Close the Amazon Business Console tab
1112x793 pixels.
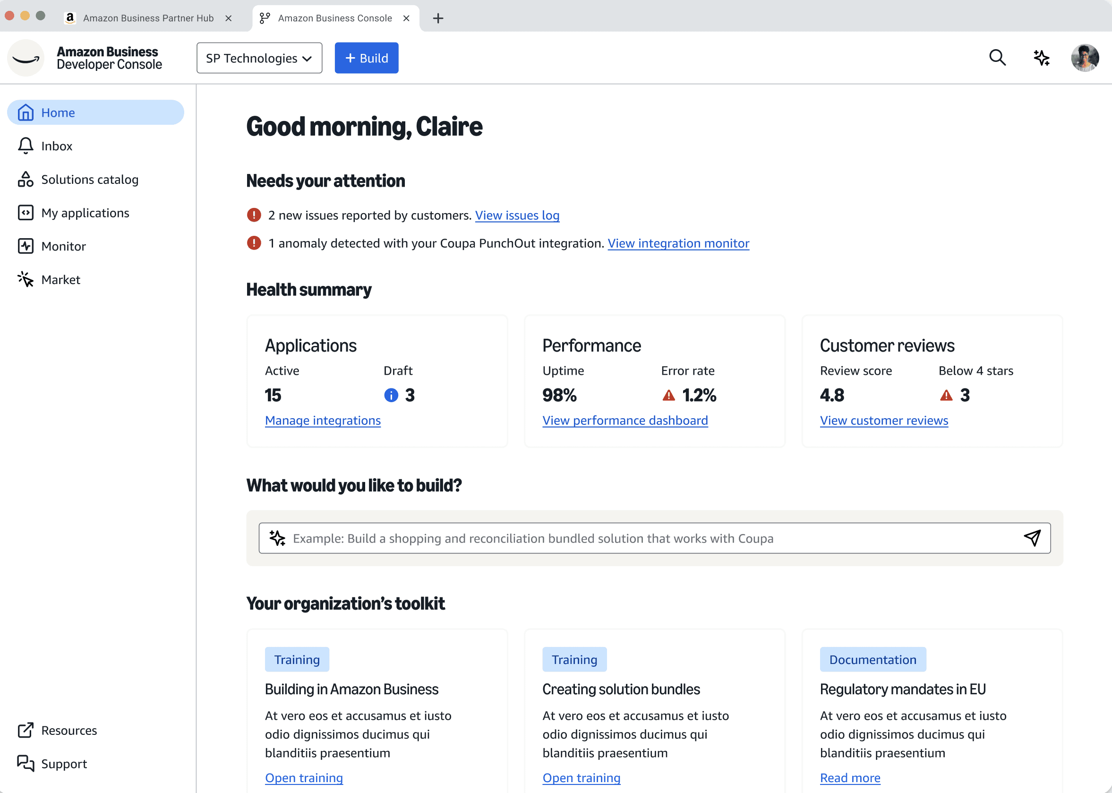tap(406, 18)
